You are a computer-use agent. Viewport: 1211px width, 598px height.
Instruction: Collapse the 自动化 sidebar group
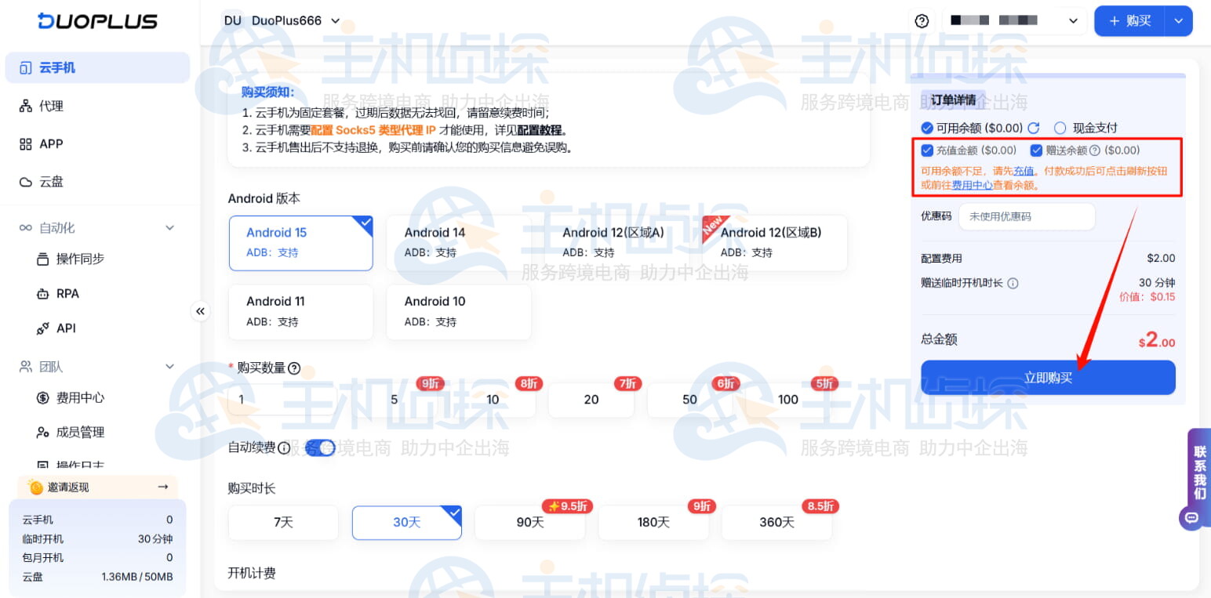tap(169, 227)
